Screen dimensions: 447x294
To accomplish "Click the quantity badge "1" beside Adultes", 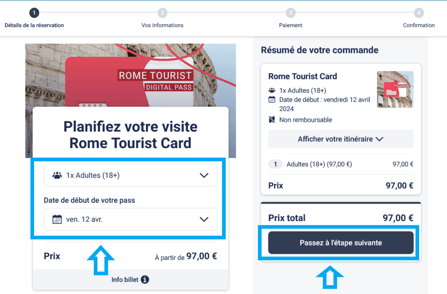I will coord(275,164).
